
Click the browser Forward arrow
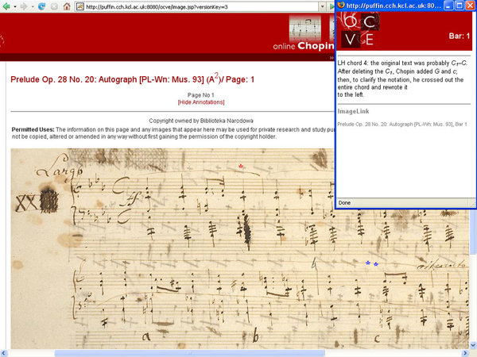tap(23, 6)
